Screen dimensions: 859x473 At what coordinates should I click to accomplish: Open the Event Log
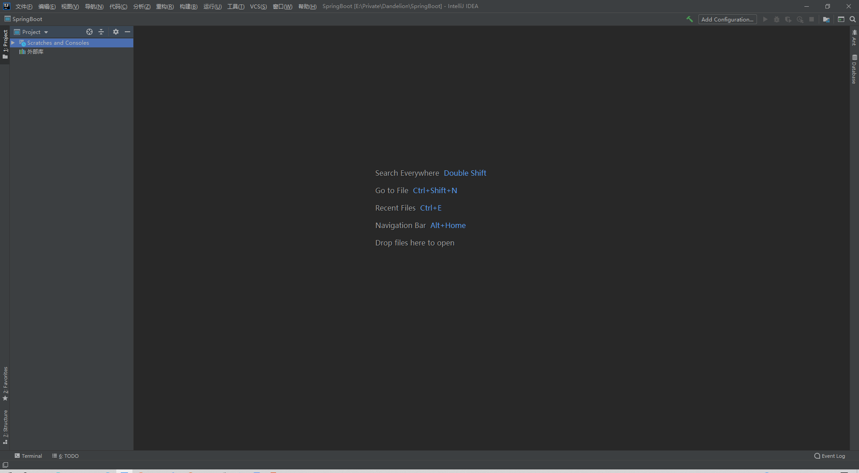pos(830,456)
